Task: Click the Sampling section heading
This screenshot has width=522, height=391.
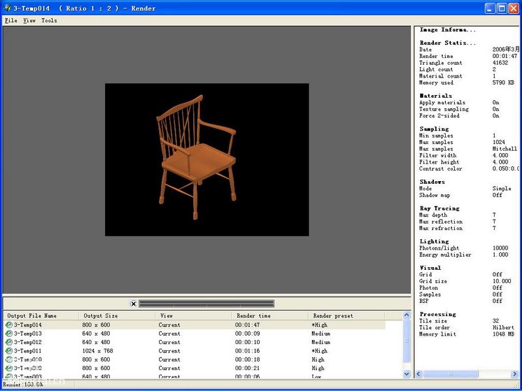Action: click(434, 129)
